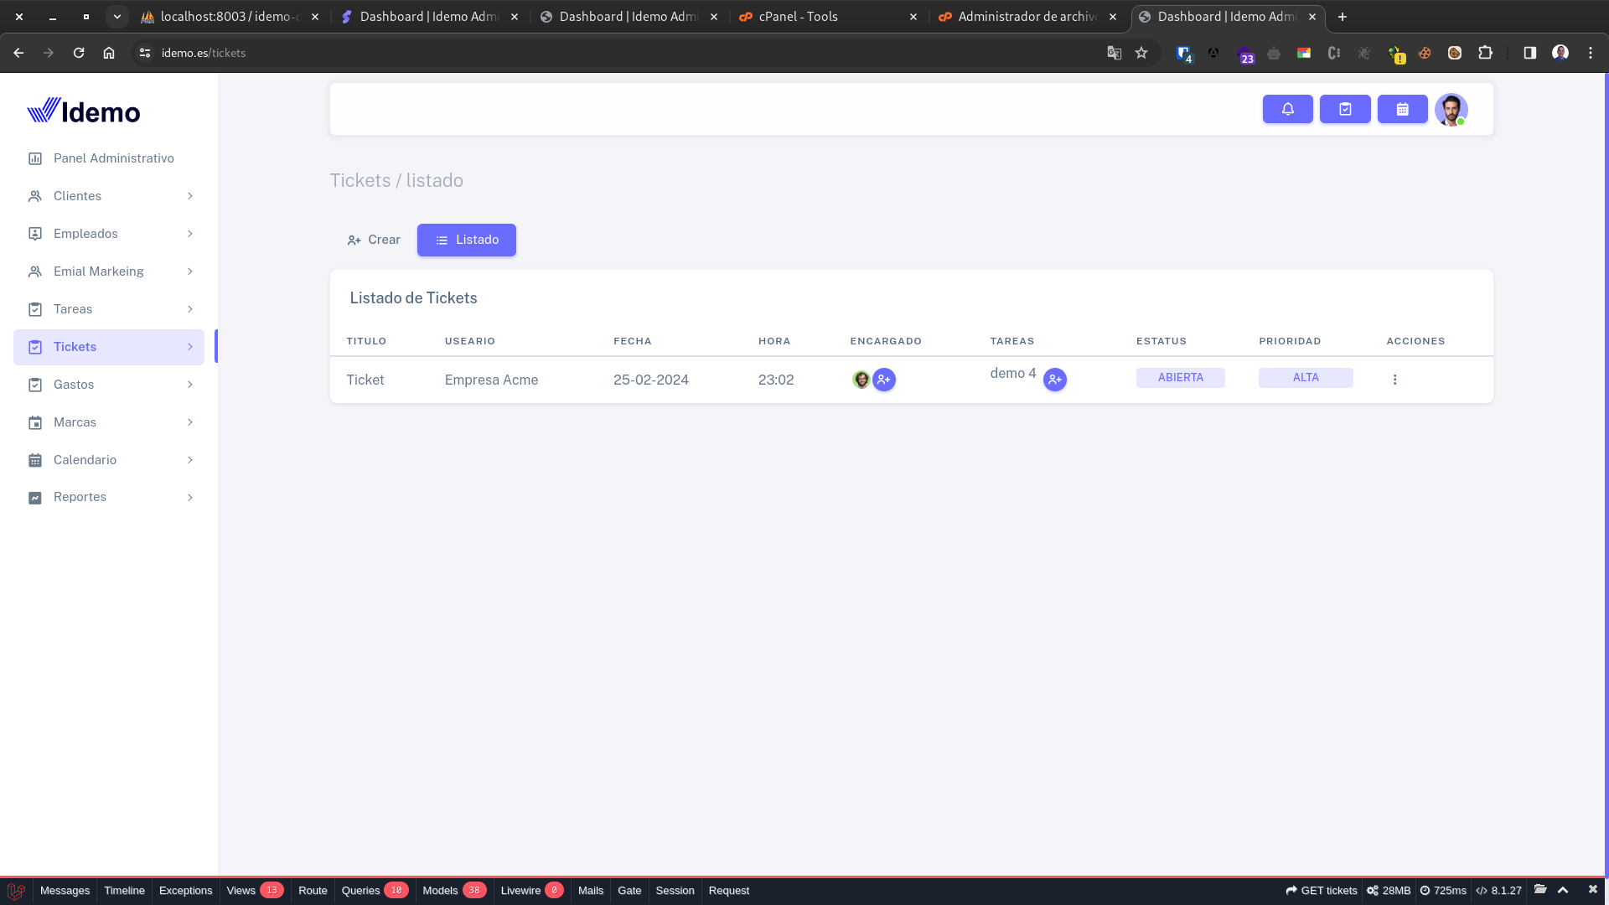The width and height of the screenshot is (1609, 905).
Task: Click the ABIERTA status badge
Action: tap(1180, 378)
